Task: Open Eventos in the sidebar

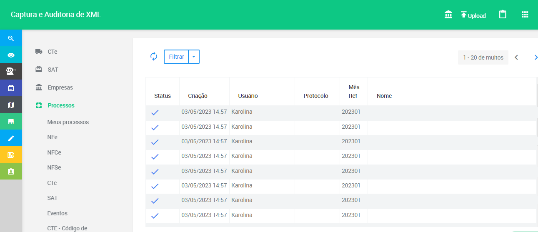Action: tap(58, 213)
